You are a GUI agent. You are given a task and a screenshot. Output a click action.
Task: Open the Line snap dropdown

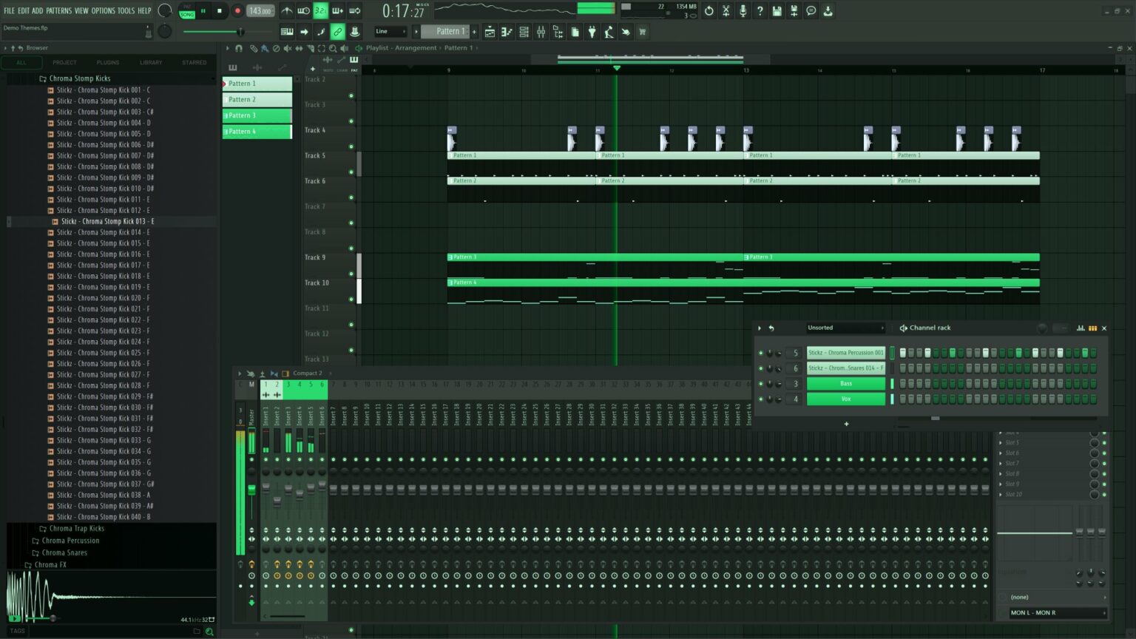[390, 32]
